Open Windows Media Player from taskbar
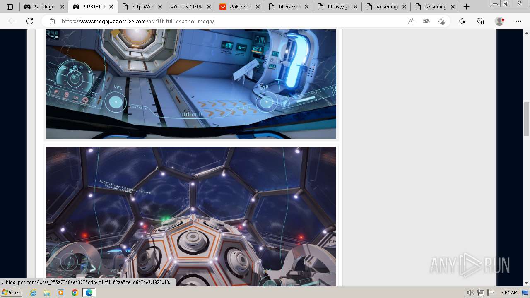 (61, 293)
